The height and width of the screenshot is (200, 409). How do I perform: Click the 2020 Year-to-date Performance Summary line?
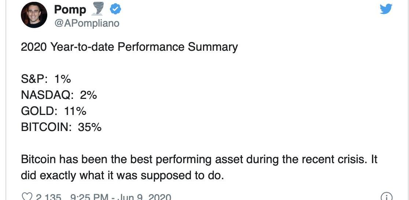(129, 47)
